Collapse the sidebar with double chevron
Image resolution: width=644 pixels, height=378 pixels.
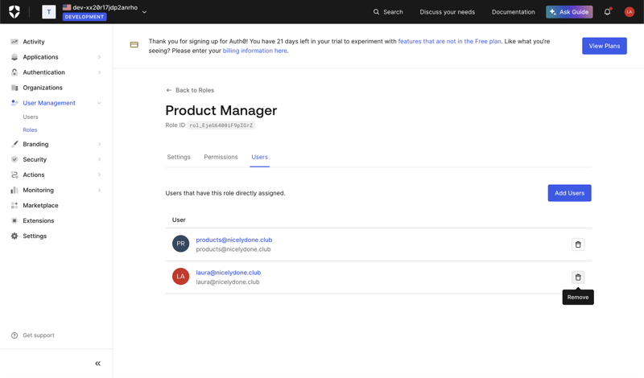coord(97,364)
